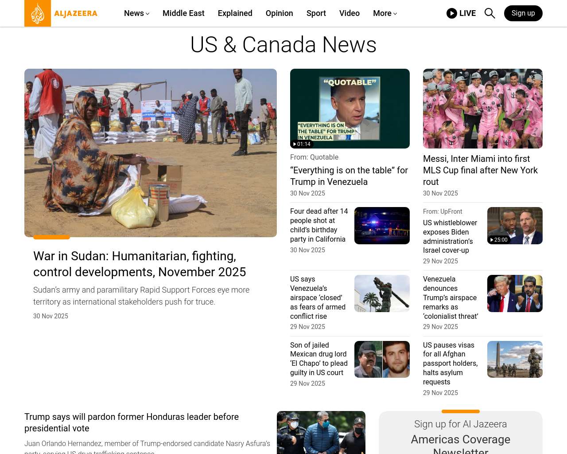Click the Sign up button
567x454 pixels.
tap(523, 13)
